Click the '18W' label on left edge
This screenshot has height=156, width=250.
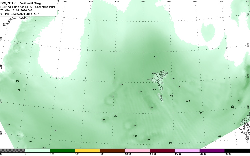pos(1,67)
